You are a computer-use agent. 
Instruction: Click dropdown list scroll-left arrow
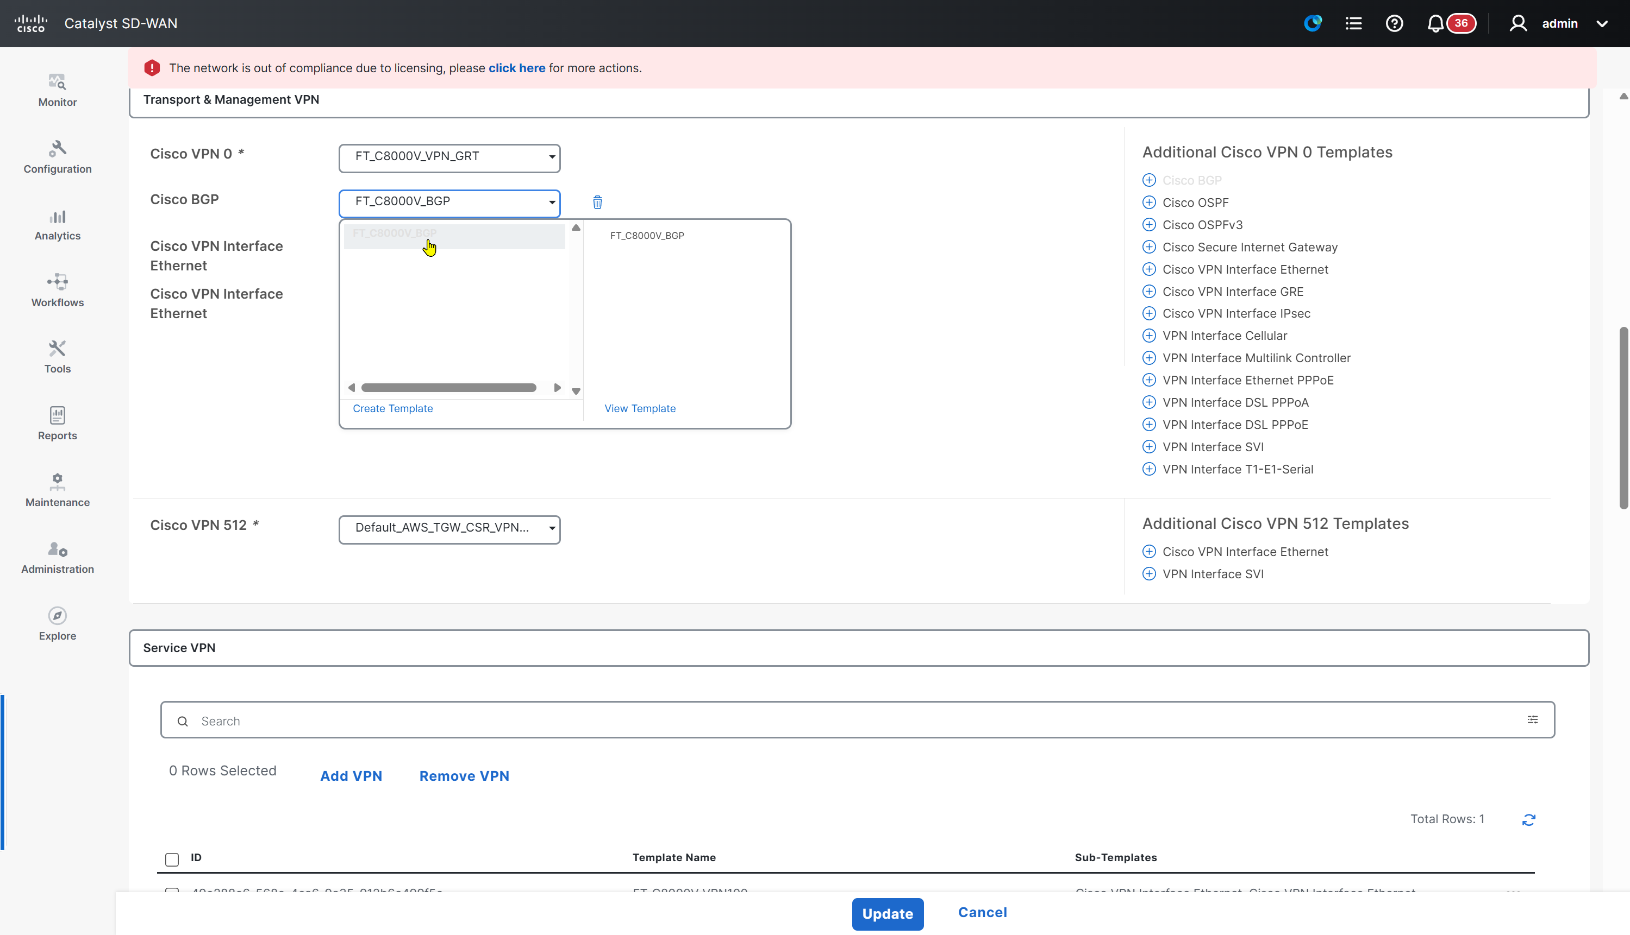coord(352,388)
